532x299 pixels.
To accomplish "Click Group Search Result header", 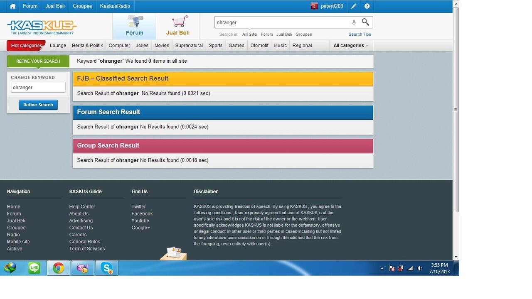I will click(x=223, y=146).
